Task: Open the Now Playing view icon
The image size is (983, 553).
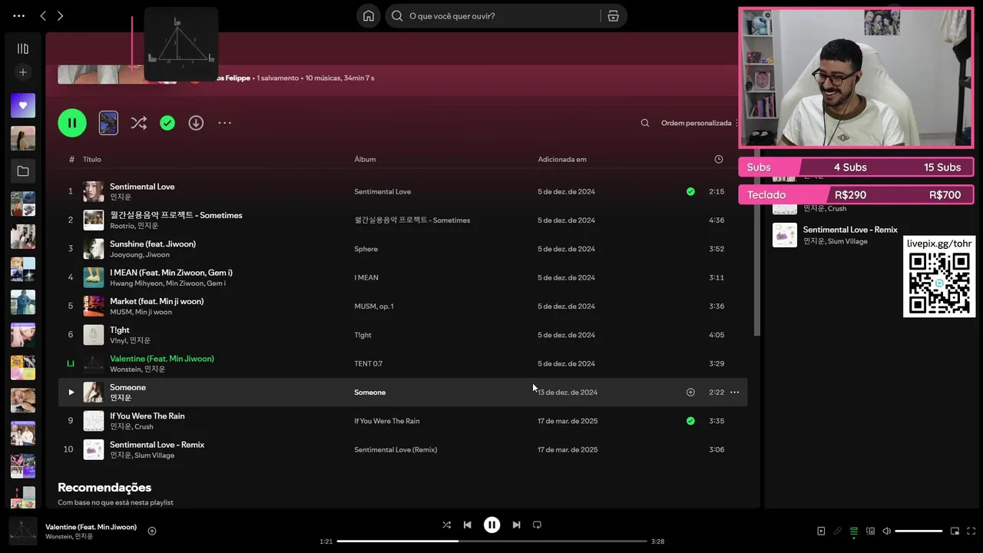Action: click(821, 531)
